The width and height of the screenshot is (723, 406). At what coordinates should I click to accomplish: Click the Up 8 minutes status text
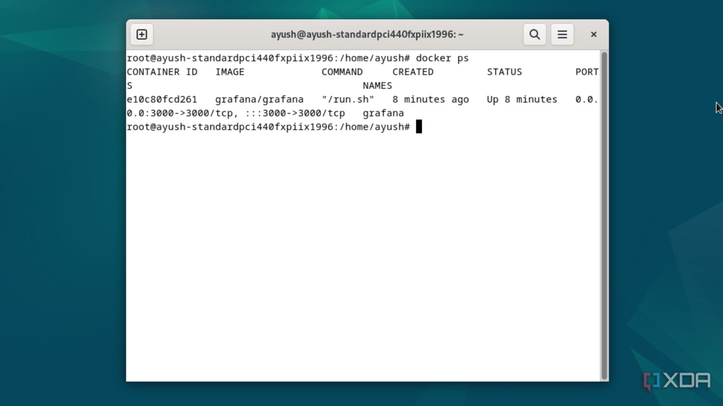(521, 99)
